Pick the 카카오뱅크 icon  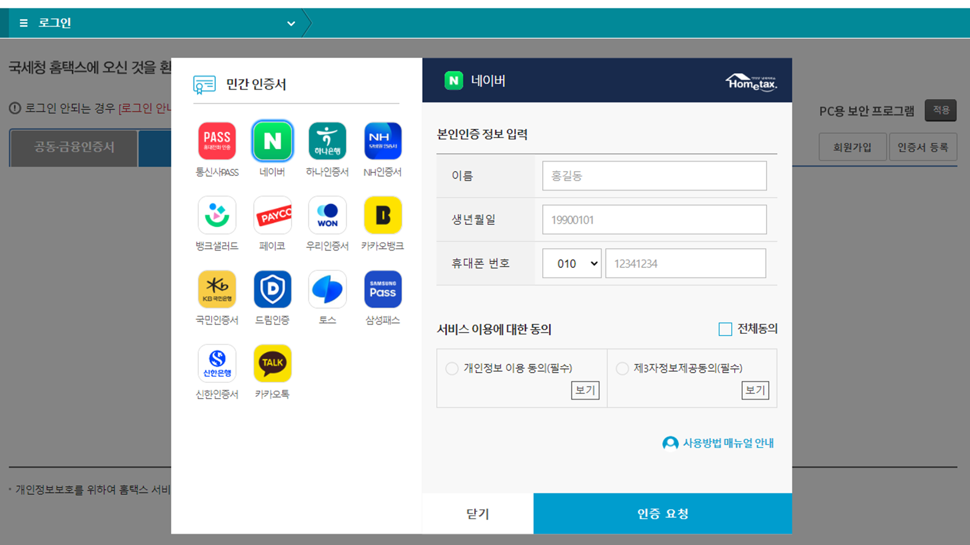pos(383,215)
